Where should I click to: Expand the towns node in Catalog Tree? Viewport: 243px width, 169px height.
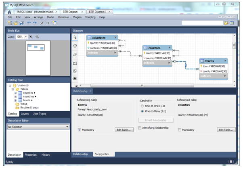pyautogui.click(x=15, y=100)
